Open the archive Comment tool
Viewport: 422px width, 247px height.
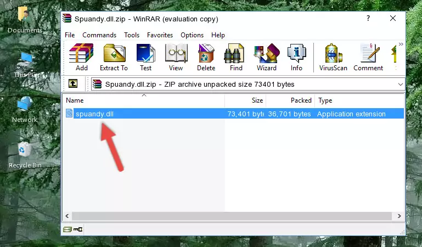tap(368, 57)
